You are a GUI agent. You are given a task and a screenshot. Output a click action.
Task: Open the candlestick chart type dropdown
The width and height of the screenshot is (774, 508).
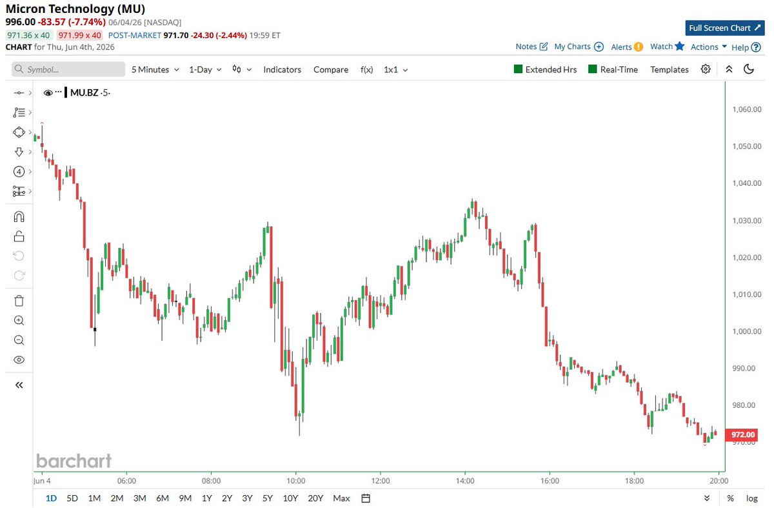(x=242, y=69)
